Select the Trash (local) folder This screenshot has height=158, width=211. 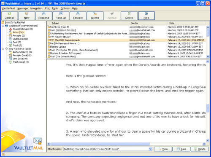click(x=21, y=62)
